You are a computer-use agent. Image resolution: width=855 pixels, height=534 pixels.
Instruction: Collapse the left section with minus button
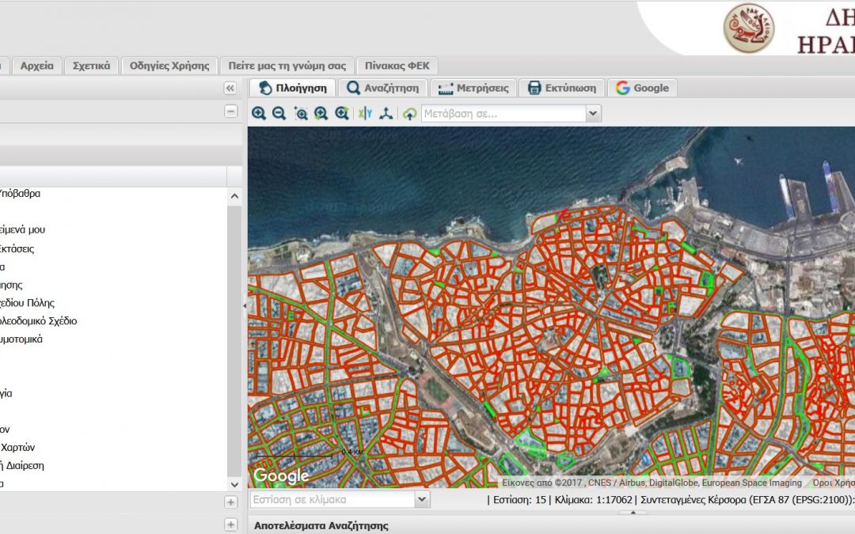[230, 112]
